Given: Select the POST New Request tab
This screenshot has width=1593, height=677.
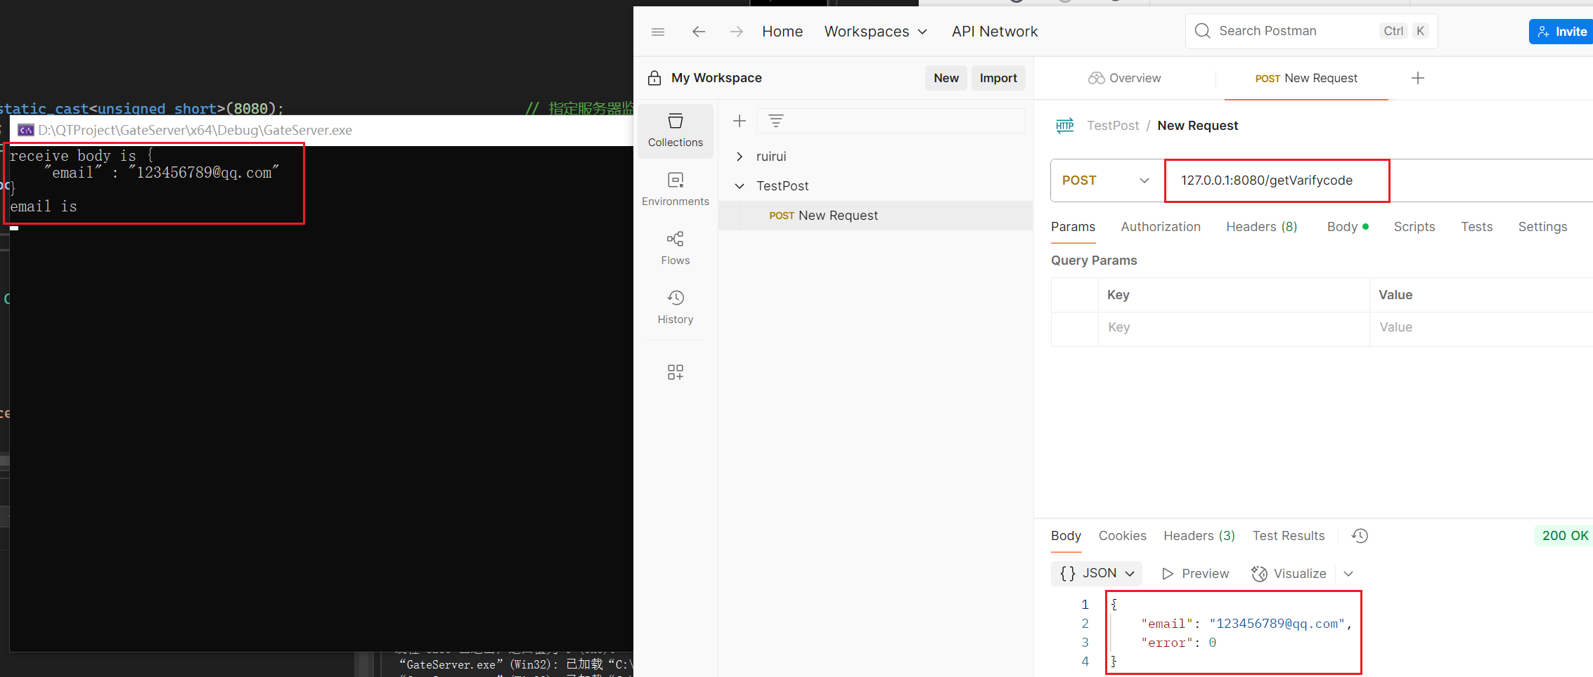Looking at the screenshot, I should [1306, 78].
